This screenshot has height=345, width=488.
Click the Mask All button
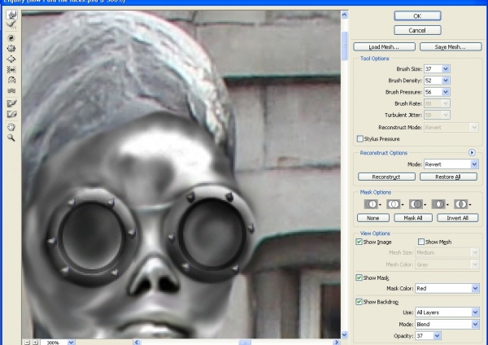(x=413, y=218)
